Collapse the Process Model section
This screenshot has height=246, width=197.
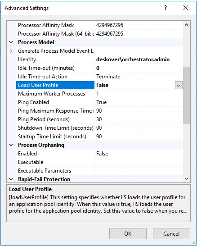coord(11,42)
